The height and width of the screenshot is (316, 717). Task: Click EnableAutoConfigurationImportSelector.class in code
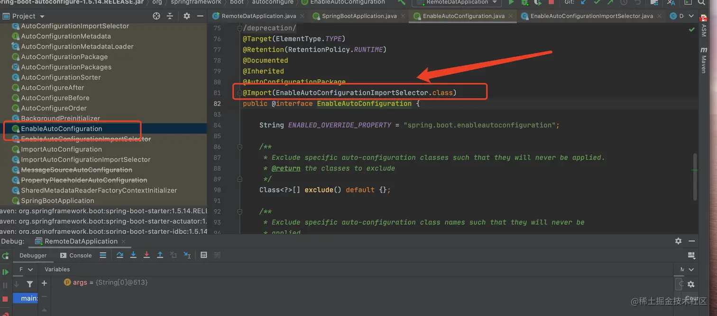(364, 93)
